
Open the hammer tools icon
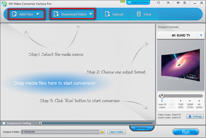pyautogui.click(x=168, y=3)
